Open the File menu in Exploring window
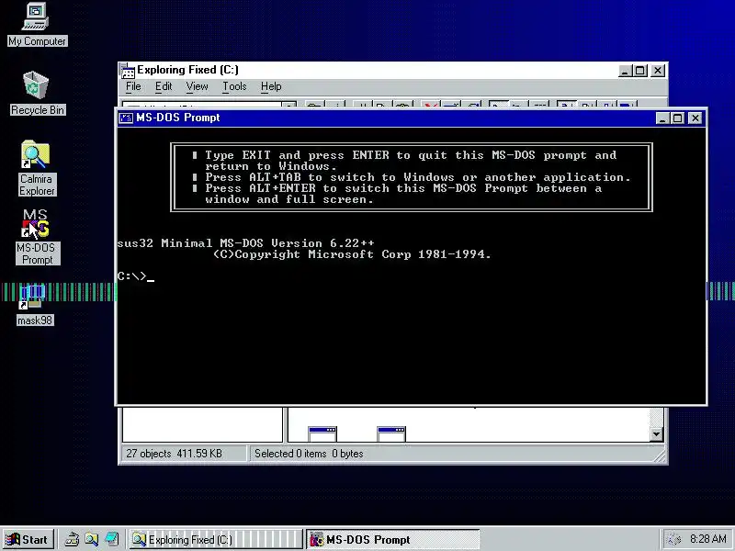 [133, 86]
